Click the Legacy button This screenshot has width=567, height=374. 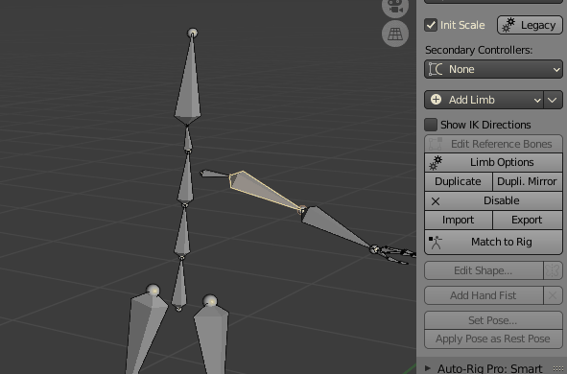pyautogui.click(x=530, y=25)
